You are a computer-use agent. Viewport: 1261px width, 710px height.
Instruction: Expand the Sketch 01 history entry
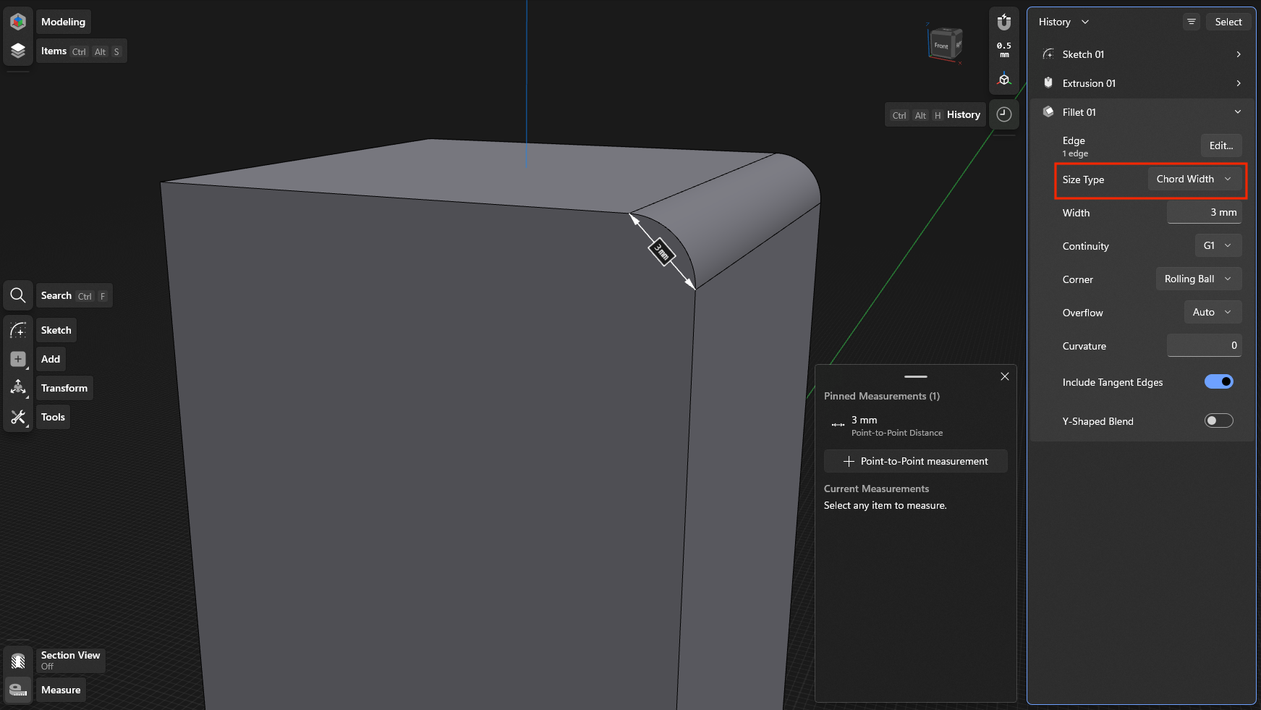(x=1239, y=54)
